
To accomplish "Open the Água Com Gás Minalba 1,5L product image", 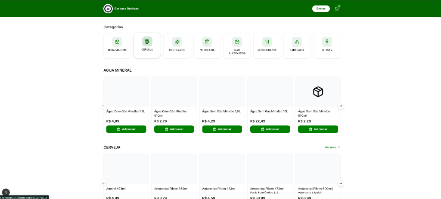I will (x=126, y=92).
